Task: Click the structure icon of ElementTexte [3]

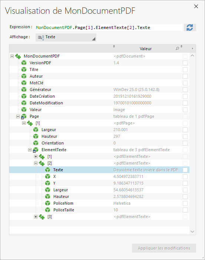Action: (42, 217)
